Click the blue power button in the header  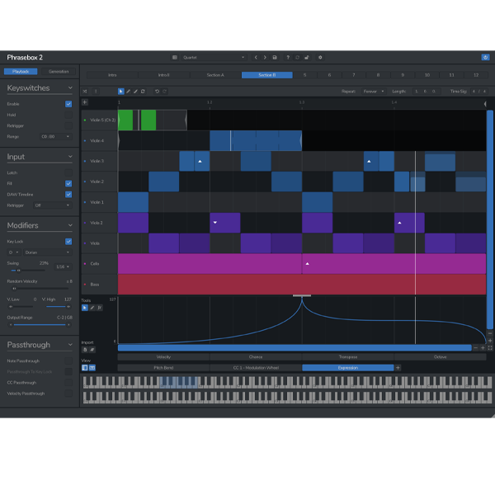pyautogui.click(x=486, y=57)
